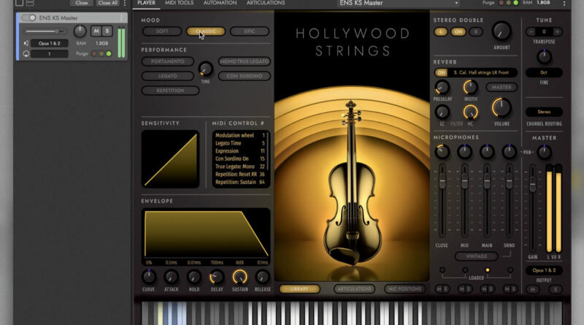Select Stereo Double L channel
584x325 pixels.
click(x=441, y=31)
